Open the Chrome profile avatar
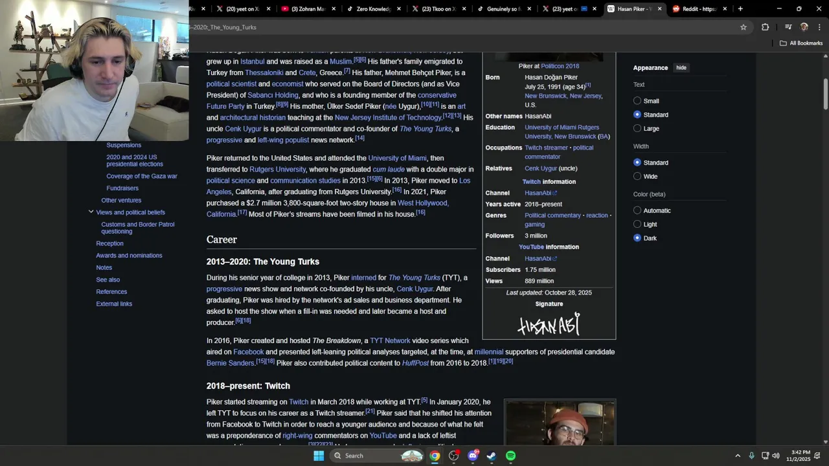The image size is (829, 466). [x=804, y=27]
